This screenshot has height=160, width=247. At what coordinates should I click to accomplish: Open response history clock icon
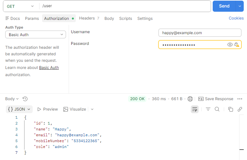pyautogui.click(x=25, y=99)
